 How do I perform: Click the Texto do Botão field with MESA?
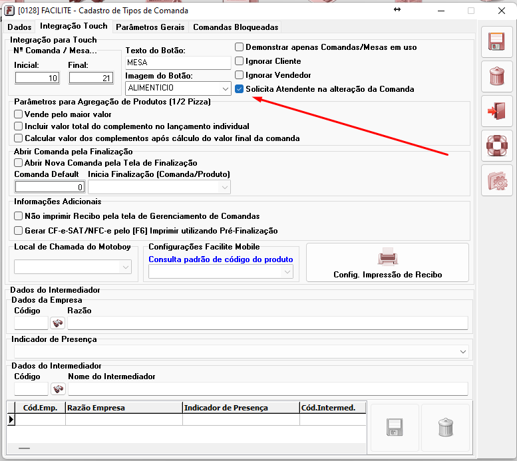(x=178, y=63)
